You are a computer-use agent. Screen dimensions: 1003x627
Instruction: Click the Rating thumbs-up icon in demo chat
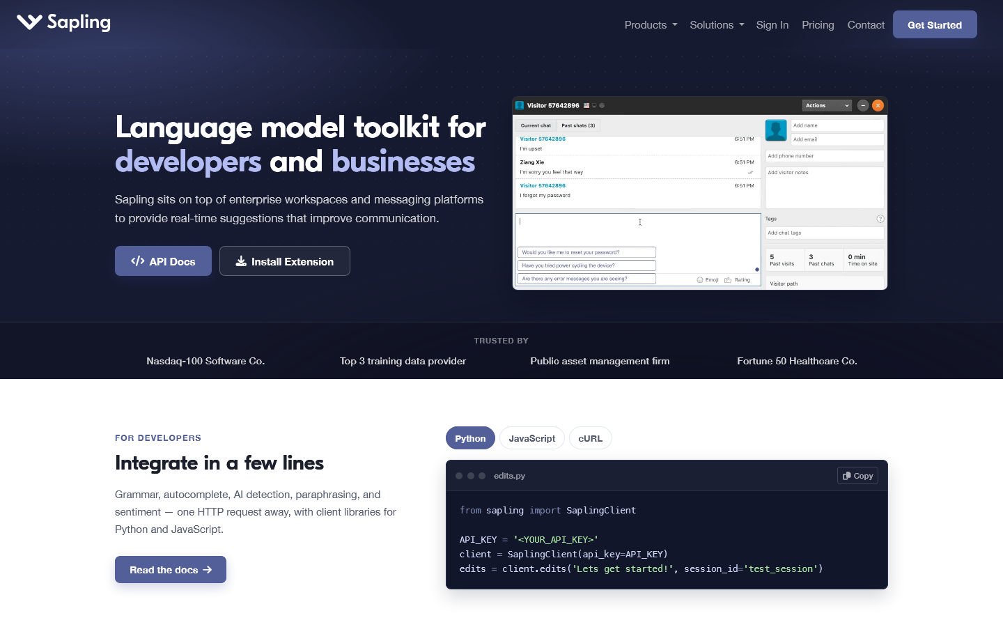[728, 279]
